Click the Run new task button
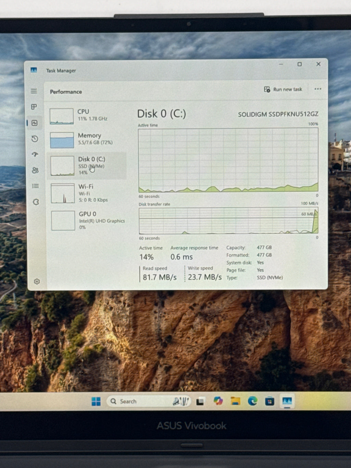The height and width of the screenshot is (468, 351). [283, 89]
